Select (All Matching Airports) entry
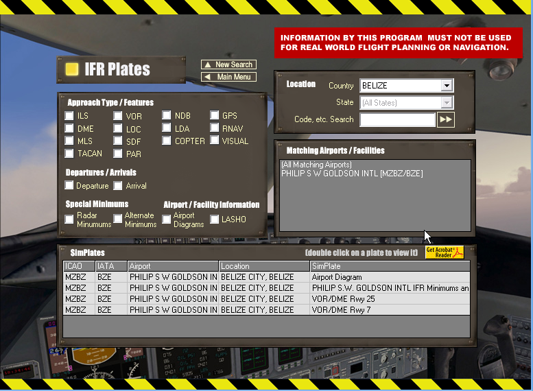The image size is (533, 391). click(x=316, y=165)
